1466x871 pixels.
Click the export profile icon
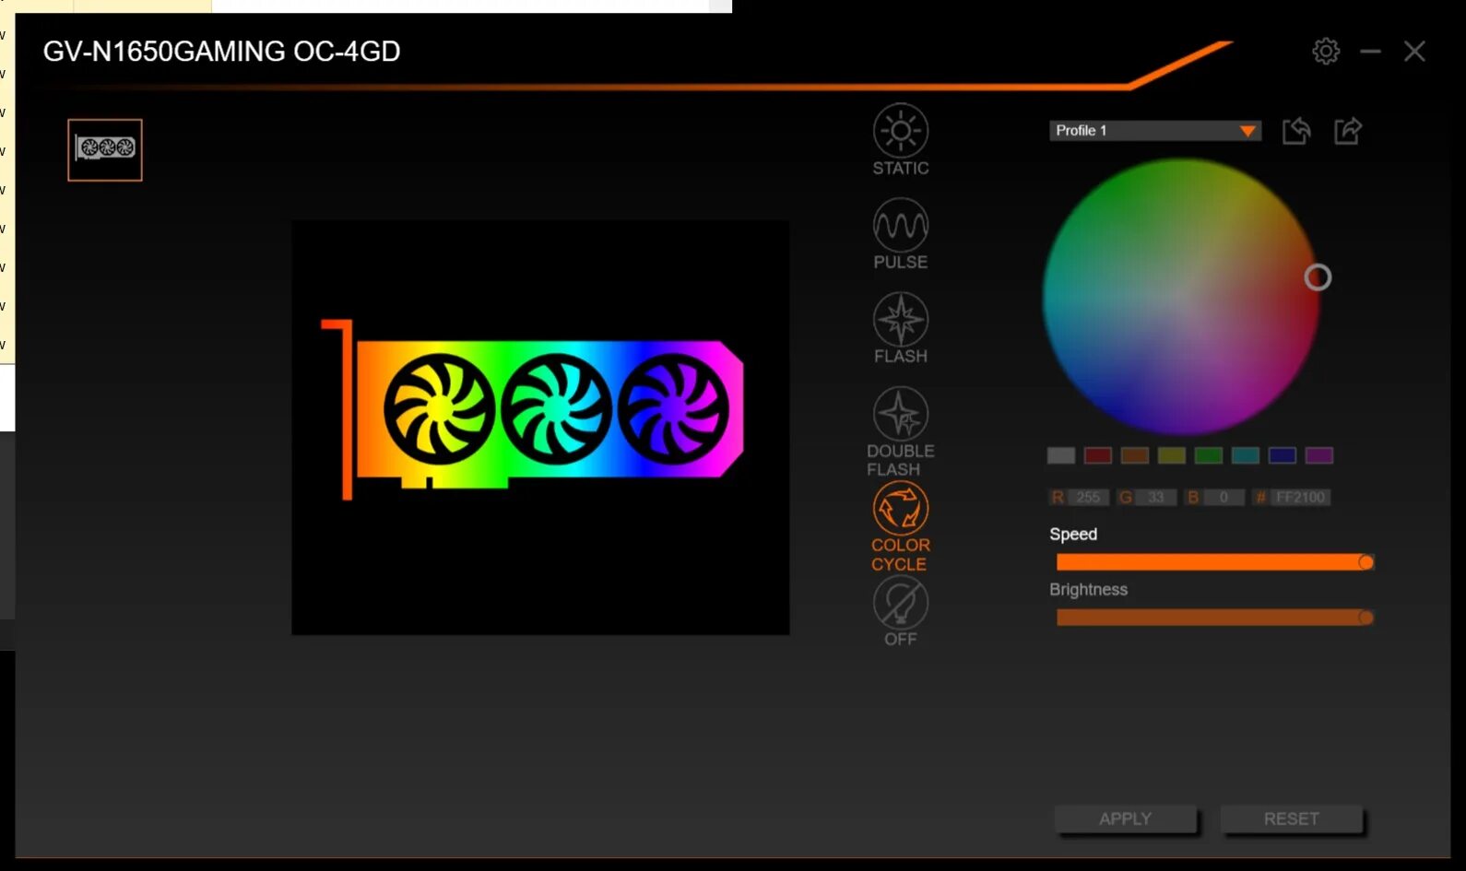1348,131
